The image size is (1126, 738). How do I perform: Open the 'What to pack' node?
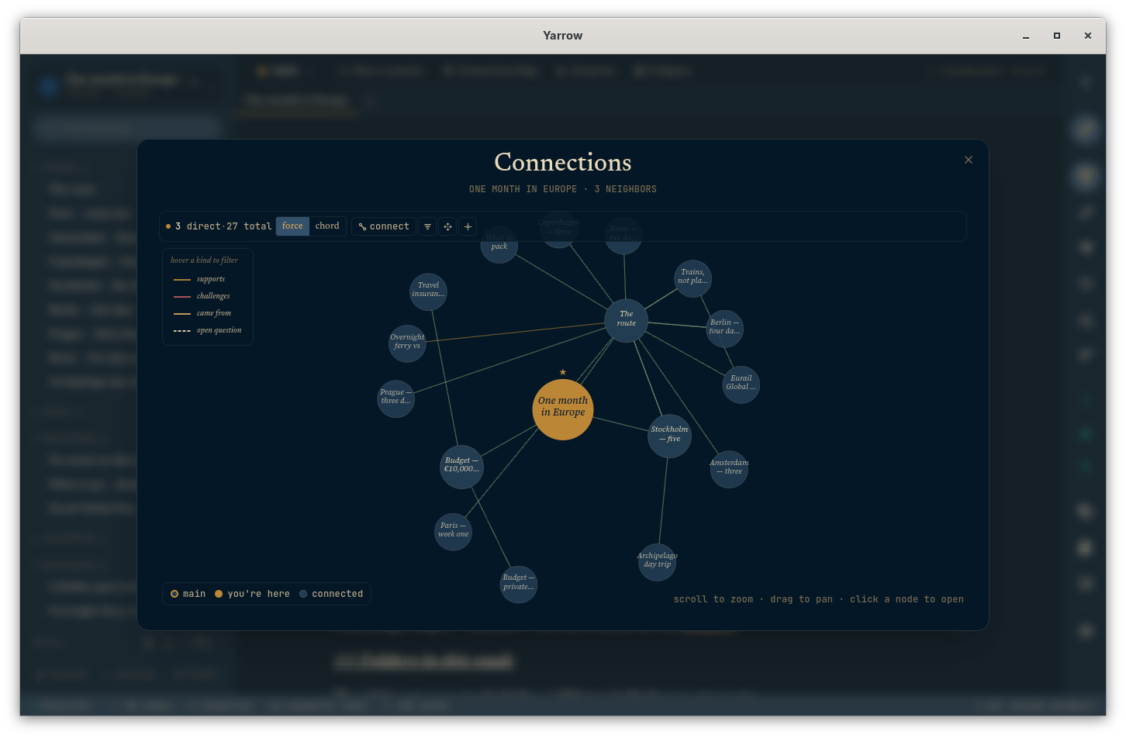click(x=499, y=244)
